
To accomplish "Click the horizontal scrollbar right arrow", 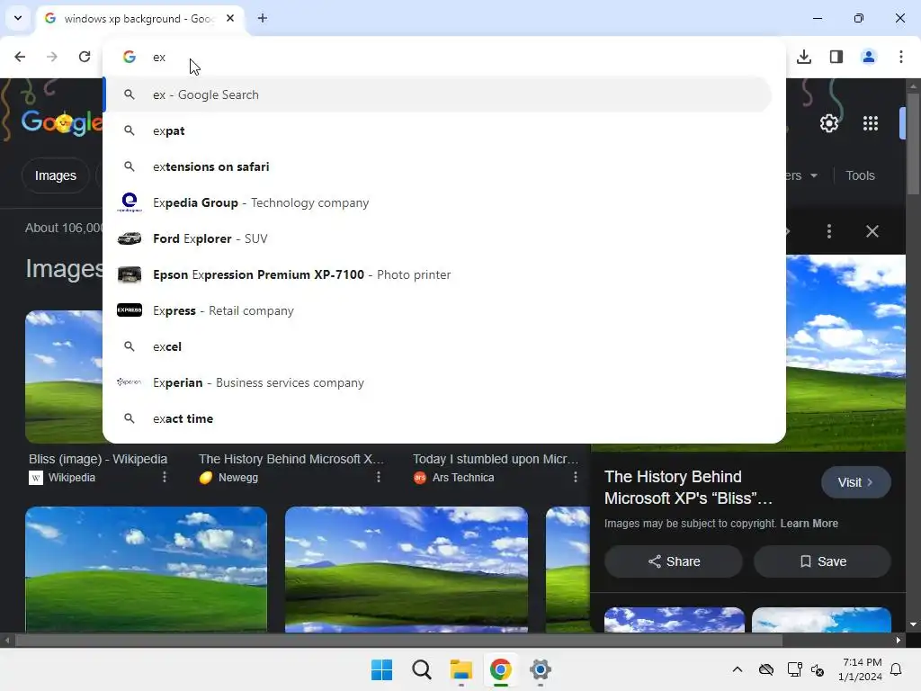I will point(899,640).
